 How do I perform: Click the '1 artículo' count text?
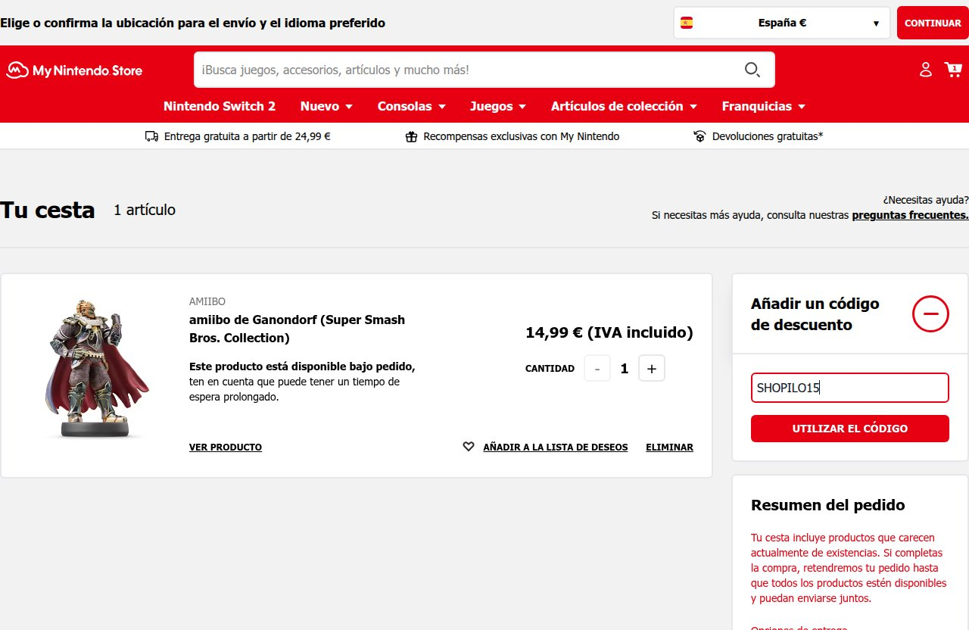[145, 210]
